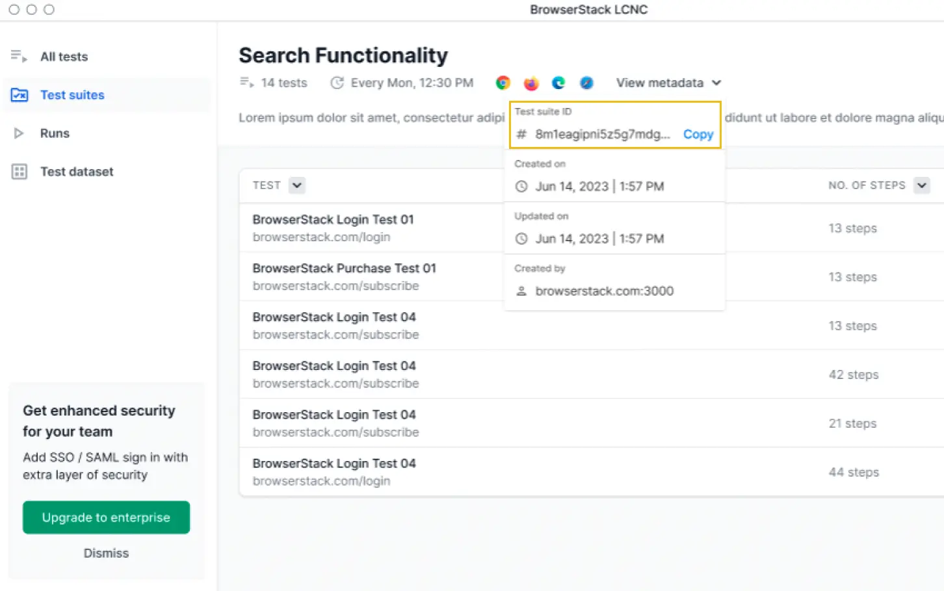Click the Chrome browser icon
This screenshot has width=944, height=591.
pyautogui.click(x=503, y=83)
